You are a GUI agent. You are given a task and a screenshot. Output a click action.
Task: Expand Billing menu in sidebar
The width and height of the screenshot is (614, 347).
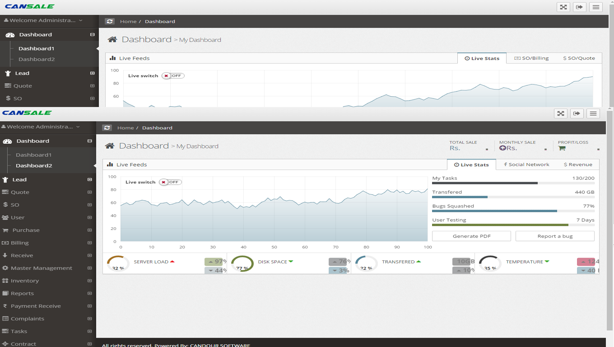coord(89,243)
